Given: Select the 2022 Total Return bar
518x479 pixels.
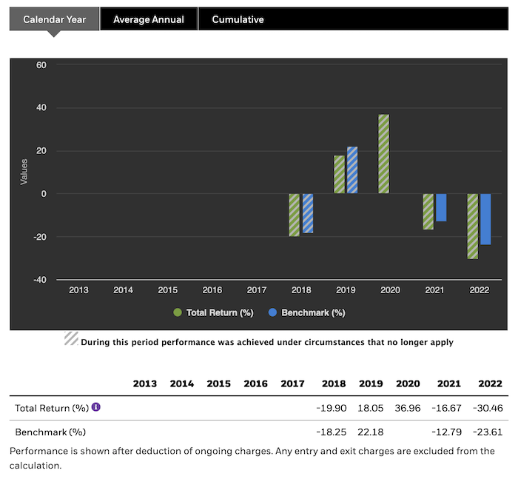Looking at the screenshot, I should coord(472,226).
